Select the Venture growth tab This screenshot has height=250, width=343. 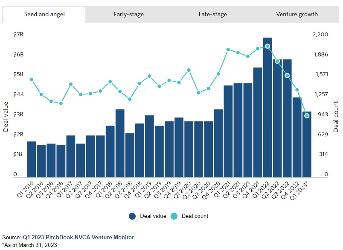tap(296, 15)
